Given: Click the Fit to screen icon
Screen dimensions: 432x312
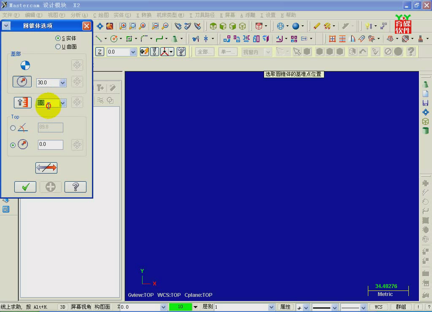Looking at the screenshot, I should point(100,26).
